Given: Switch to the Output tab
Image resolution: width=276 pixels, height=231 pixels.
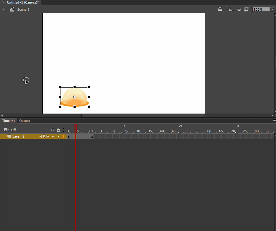Looking at the screenshot, I should 24,121.
